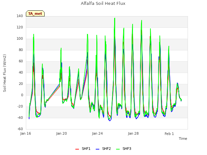Click the 120 y-axis tick label
This screenshot has width=207, height=155.
click(x=20, y=27)
